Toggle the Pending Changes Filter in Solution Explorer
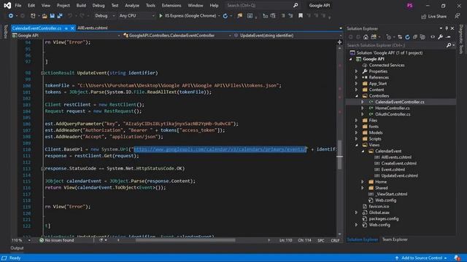 pos(388,37)
